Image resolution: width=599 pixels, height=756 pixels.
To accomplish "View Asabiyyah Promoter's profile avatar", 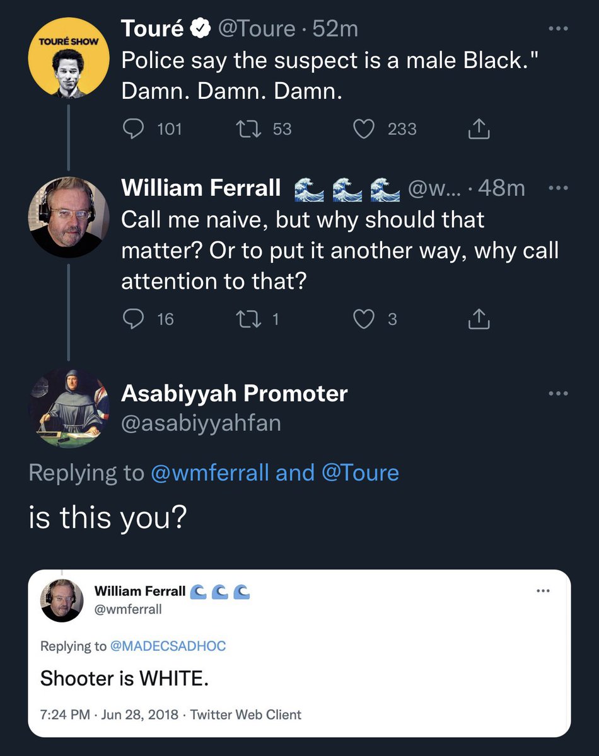I will pyautogui.click(x=69, y=408).
